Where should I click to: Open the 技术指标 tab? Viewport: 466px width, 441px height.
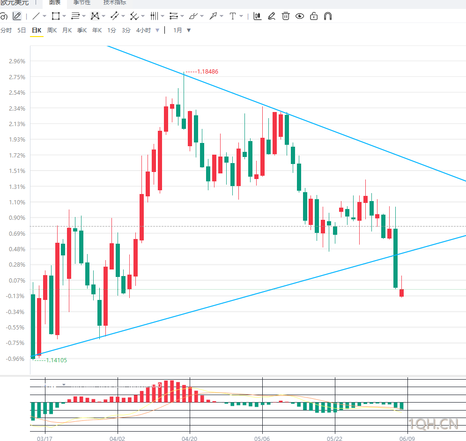pyautogui.click(x=115, y=3)
